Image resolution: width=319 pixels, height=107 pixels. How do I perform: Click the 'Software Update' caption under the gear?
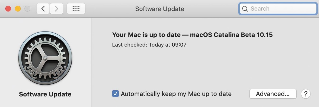45,94
